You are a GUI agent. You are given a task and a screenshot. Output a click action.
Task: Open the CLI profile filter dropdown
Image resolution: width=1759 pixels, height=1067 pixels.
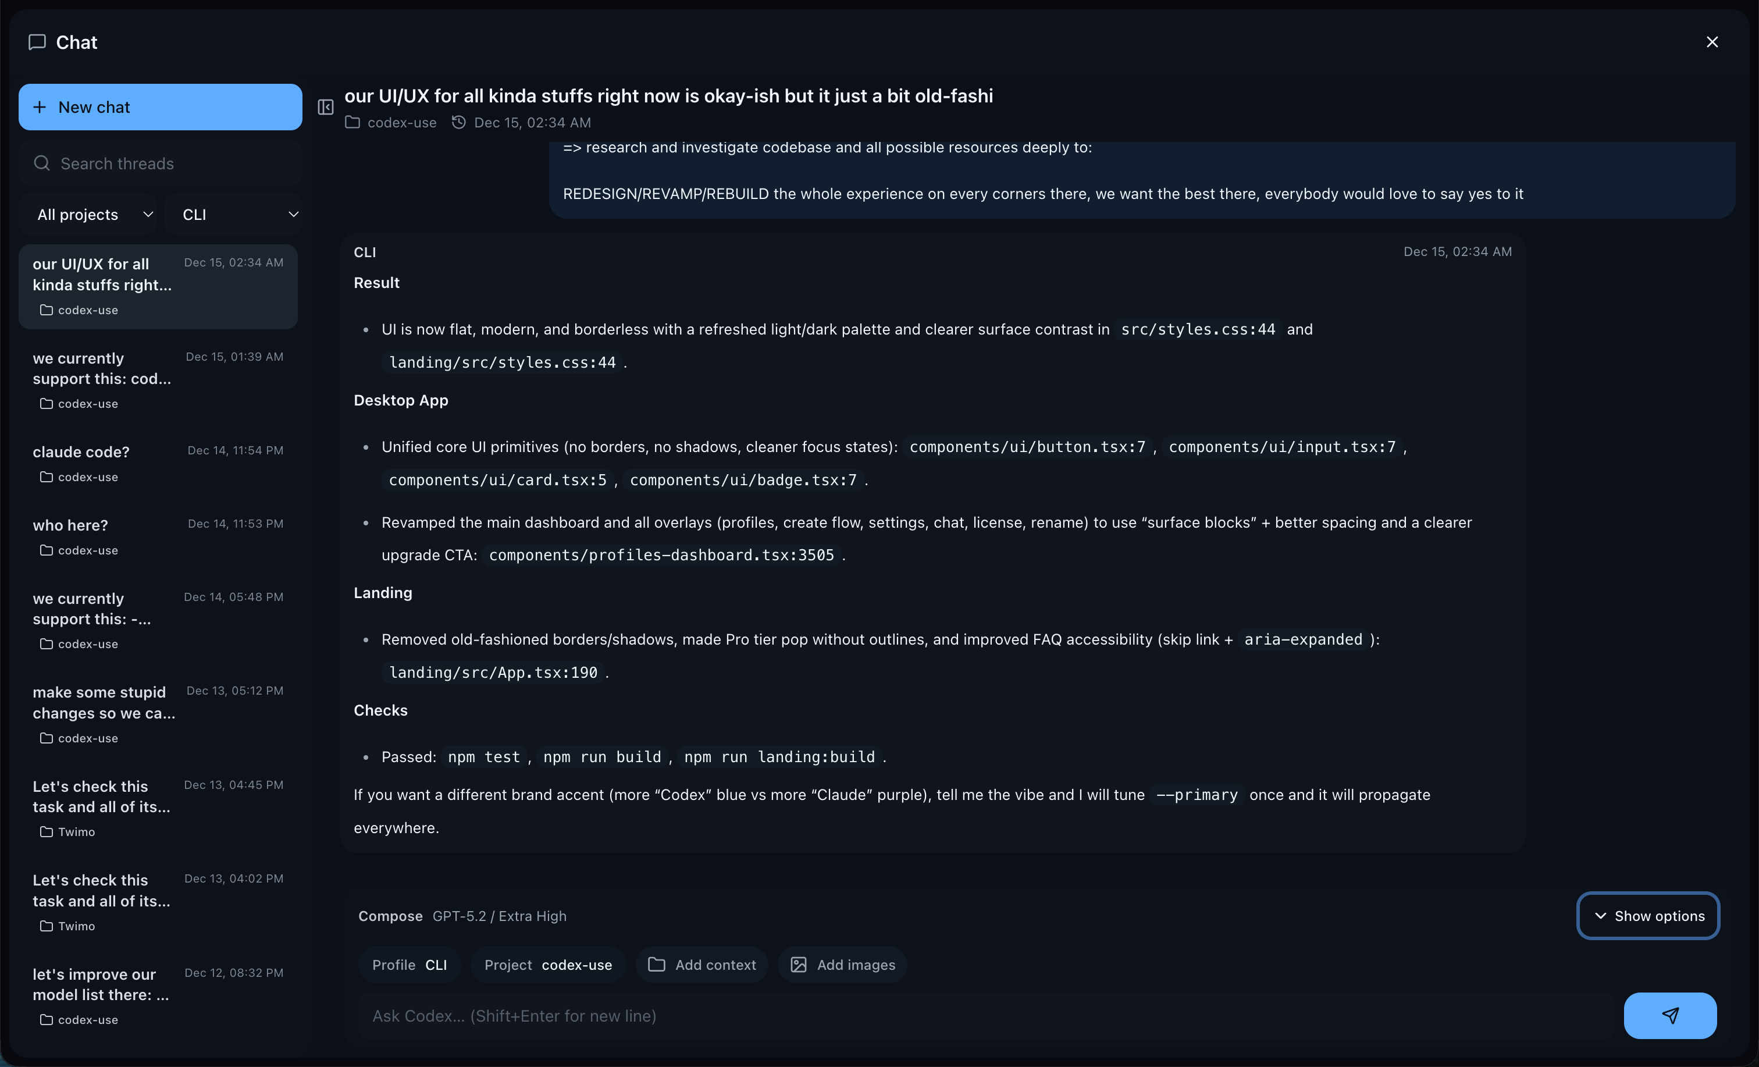pos(236,214)
